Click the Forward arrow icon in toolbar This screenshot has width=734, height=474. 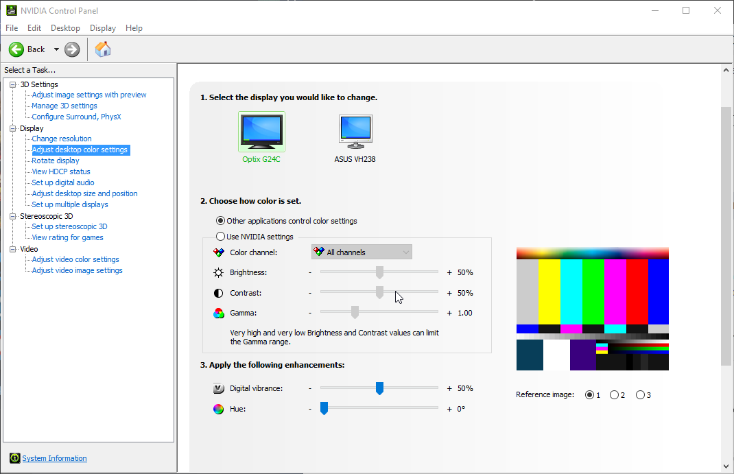72,49
